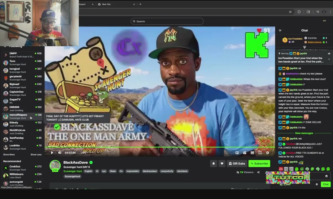Screen dimensions: 333x199
Task: Click the Skate tag
Action: pyautogui.click(x=113, y=171)
